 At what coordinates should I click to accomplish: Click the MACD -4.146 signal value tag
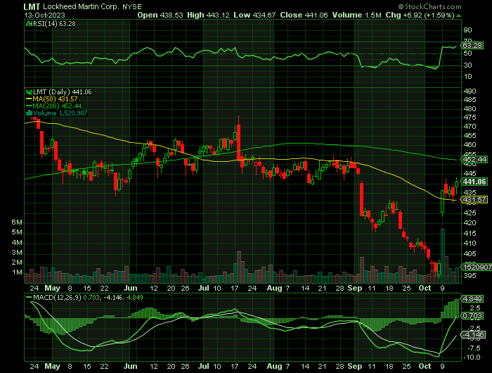coord(473,335)
